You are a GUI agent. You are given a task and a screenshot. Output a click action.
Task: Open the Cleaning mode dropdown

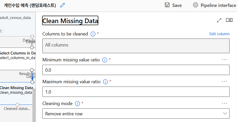[136, 113]
